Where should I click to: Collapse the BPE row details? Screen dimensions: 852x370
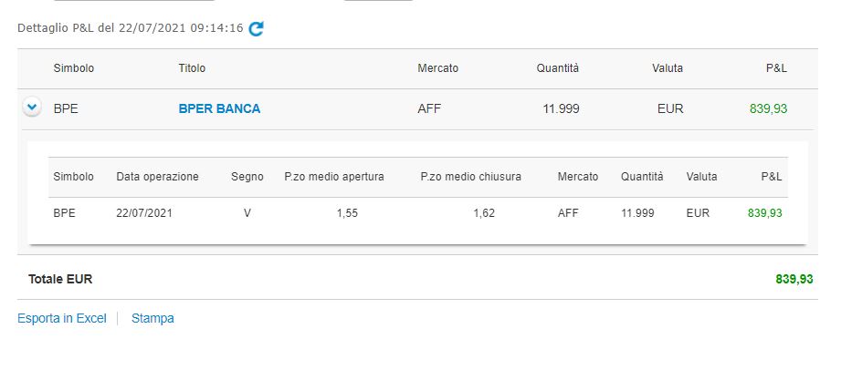[x=32, y=108]
